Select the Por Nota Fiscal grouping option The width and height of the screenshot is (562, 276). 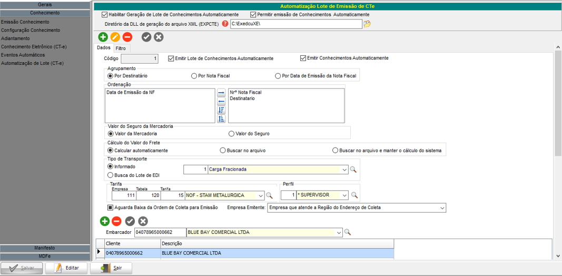pos(194,76)
